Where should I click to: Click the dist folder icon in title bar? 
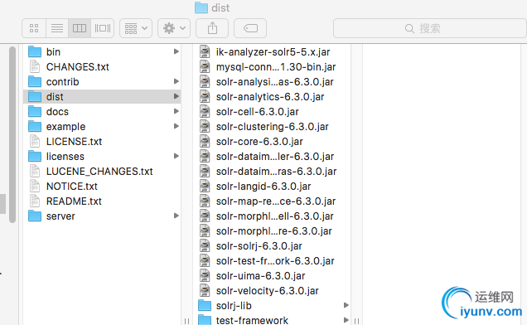201,7
